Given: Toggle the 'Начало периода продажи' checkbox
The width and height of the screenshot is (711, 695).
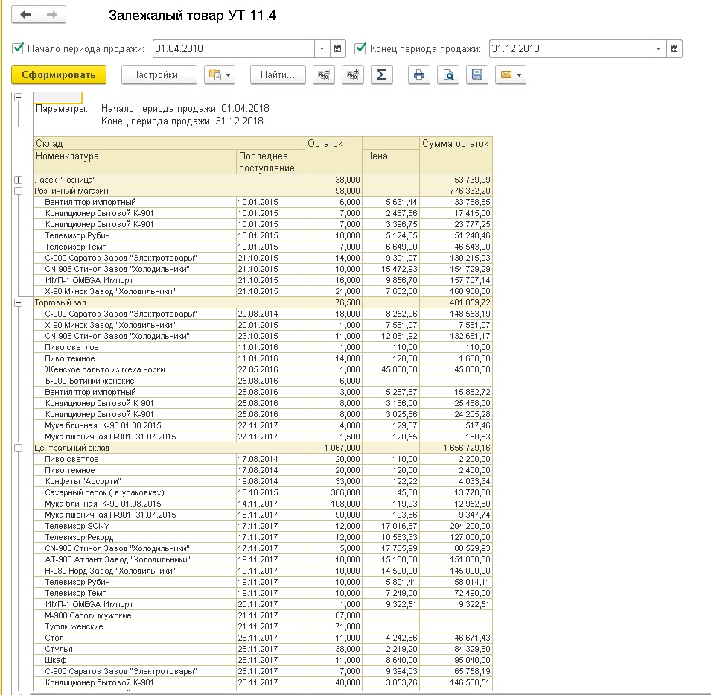Looking at the screenshot, I should [18, 48].
